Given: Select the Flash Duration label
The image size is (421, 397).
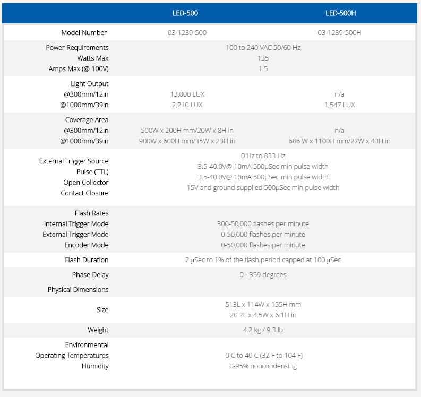Looking at the screenshot, I should (x=87, y=260).
